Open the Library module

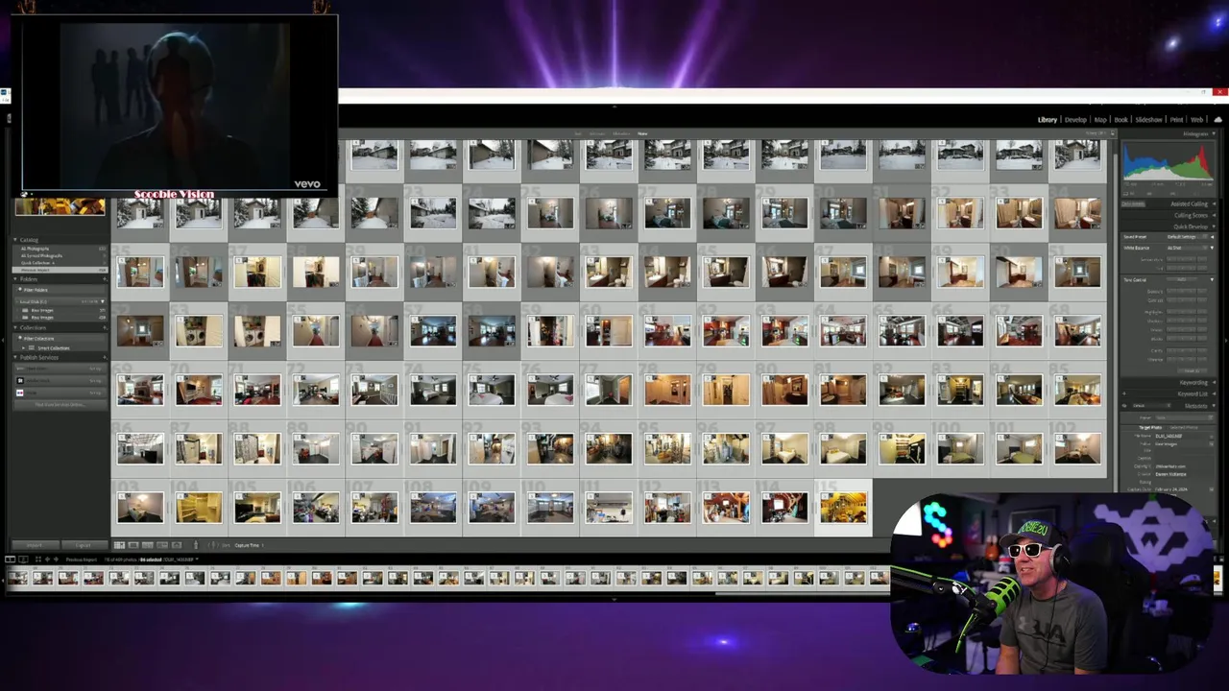click(x=1048, y=120)
